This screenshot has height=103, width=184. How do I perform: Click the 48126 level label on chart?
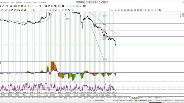pyautogui.click(x=105, y=59)
